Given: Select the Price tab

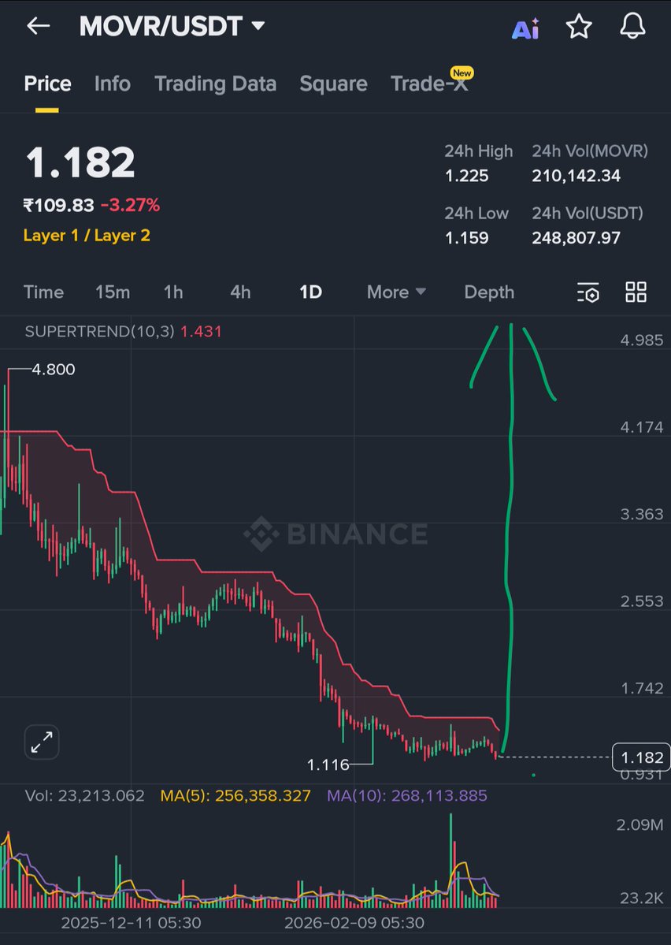Looking at the screenshot, I should (47, 84).
